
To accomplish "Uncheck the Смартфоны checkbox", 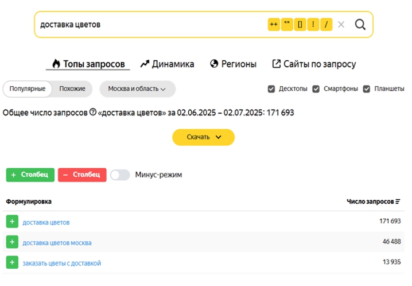I will click(316, 89).
